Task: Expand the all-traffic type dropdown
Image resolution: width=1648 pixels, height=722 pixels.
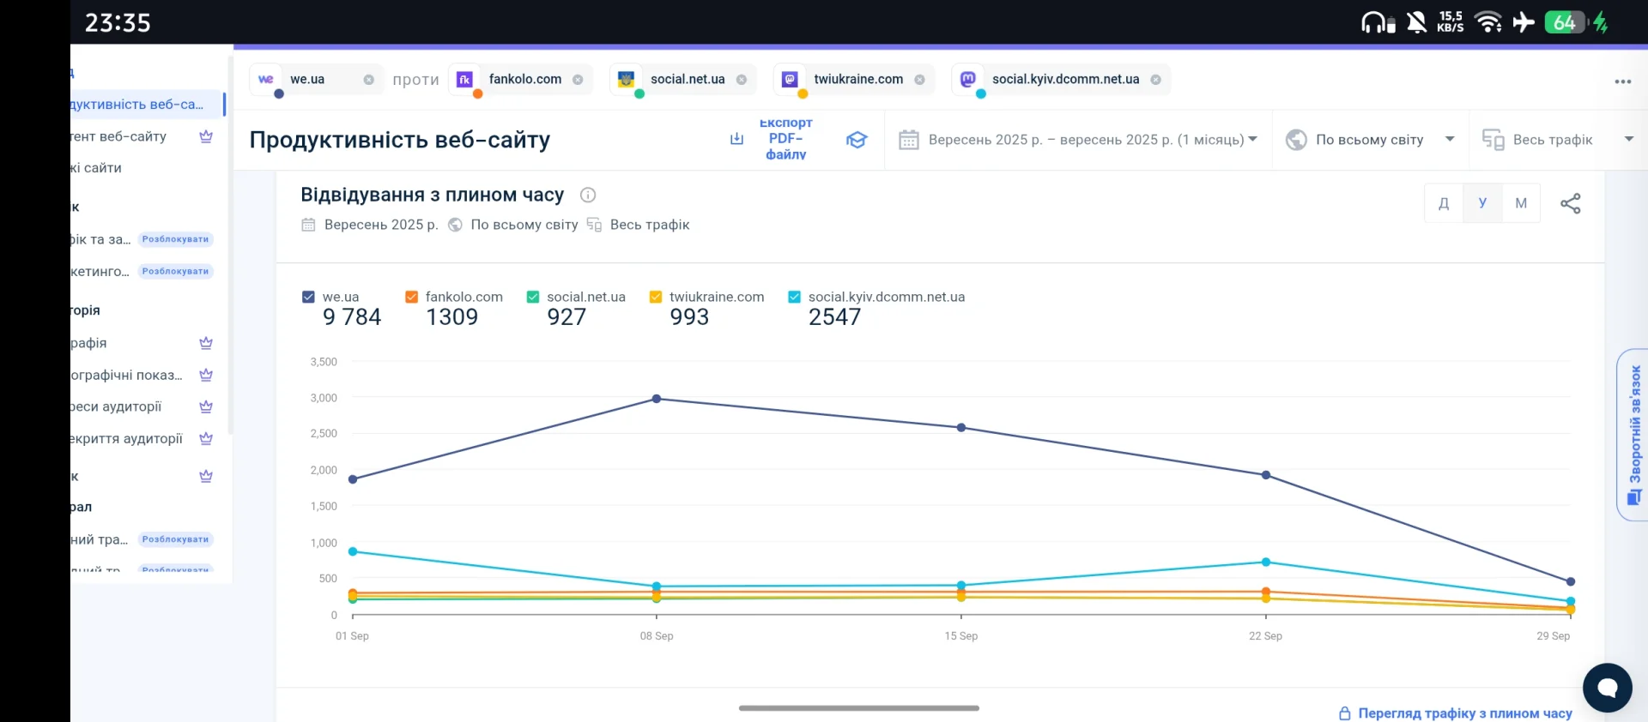Action: coord(1557,140)
